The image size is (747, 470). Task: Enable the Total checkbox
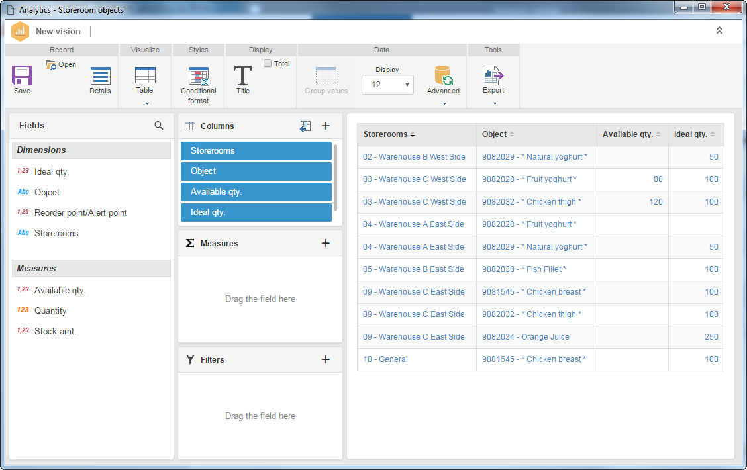click(x=268, y=63)
